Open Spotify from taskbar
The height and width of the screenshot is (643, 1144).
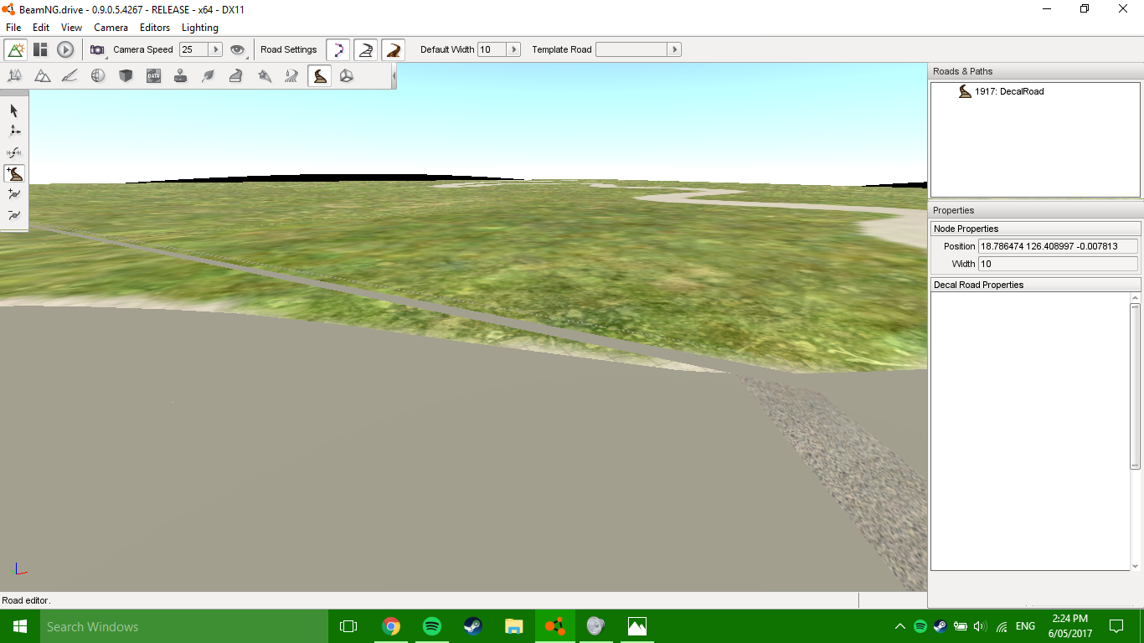(x=431, y=626)
